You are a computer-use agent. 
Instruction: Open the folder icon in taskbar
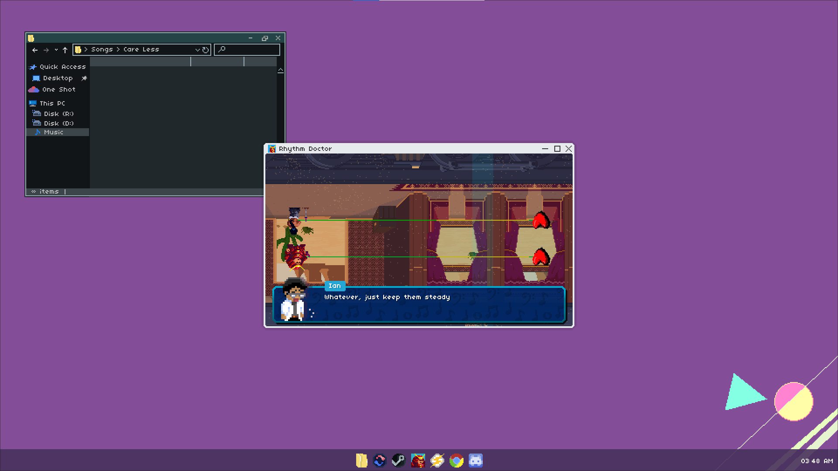[361, 461]
